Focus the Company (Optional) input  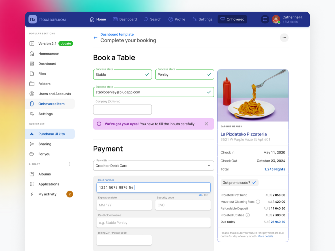tap(122, 110)
